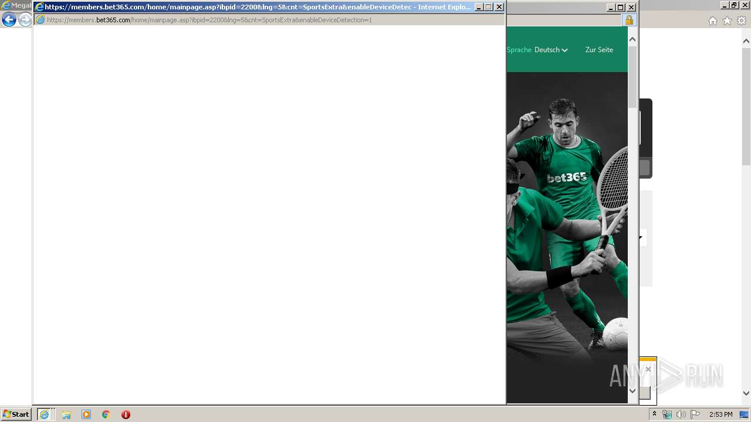Click the page icon in the popup address bar
Image resolution: width=751 pixels, height=422 pixels.
point(40,20)
